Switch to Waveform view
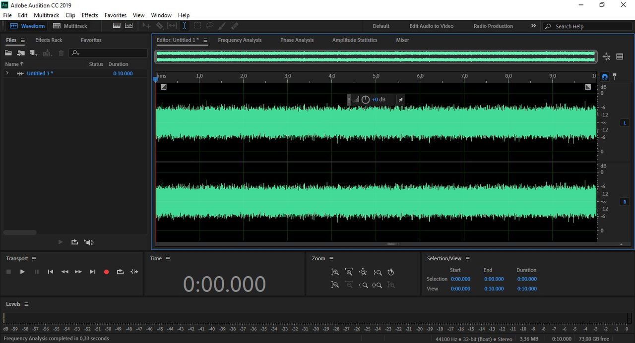The image size is (635, 343). coord(27,26)
